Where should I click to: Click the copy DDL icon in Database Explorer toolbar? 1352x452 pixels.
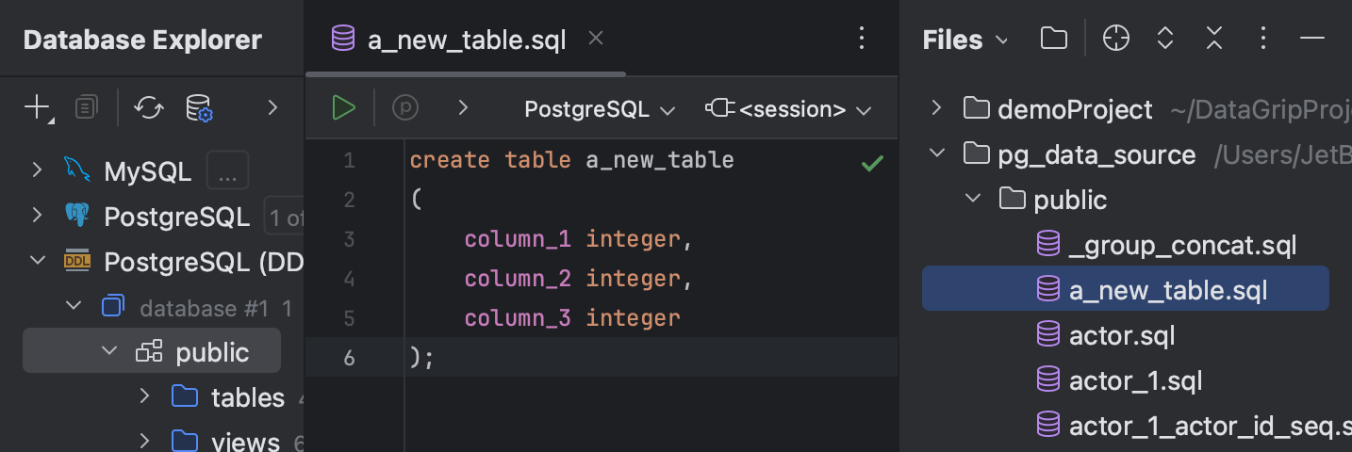[87, 108]
